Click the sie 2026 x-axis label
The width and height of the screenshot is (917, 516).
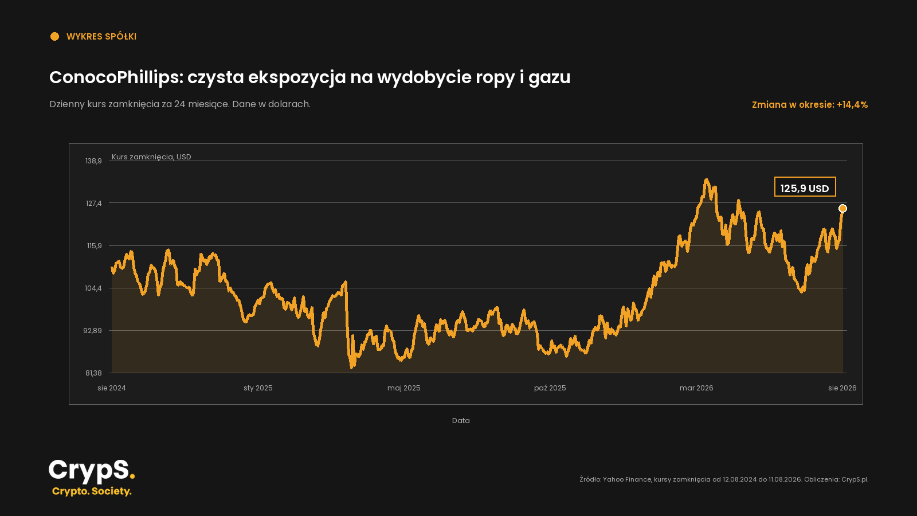tap(842, 388)
